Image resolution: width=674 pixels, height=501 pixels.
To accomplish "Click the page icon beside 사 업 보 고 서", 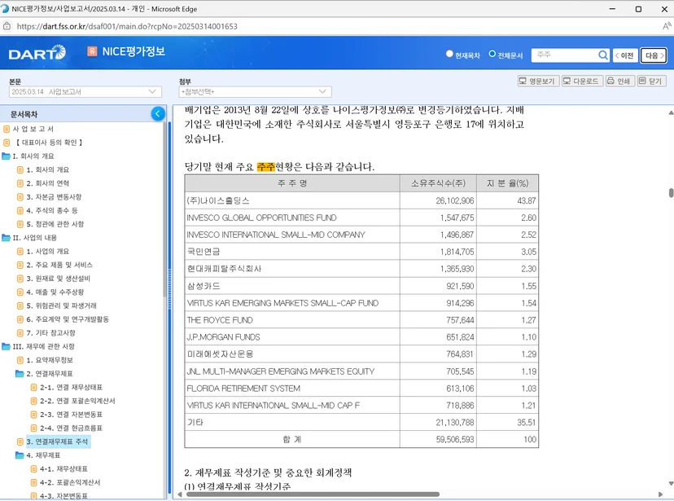I will point(7,129).
